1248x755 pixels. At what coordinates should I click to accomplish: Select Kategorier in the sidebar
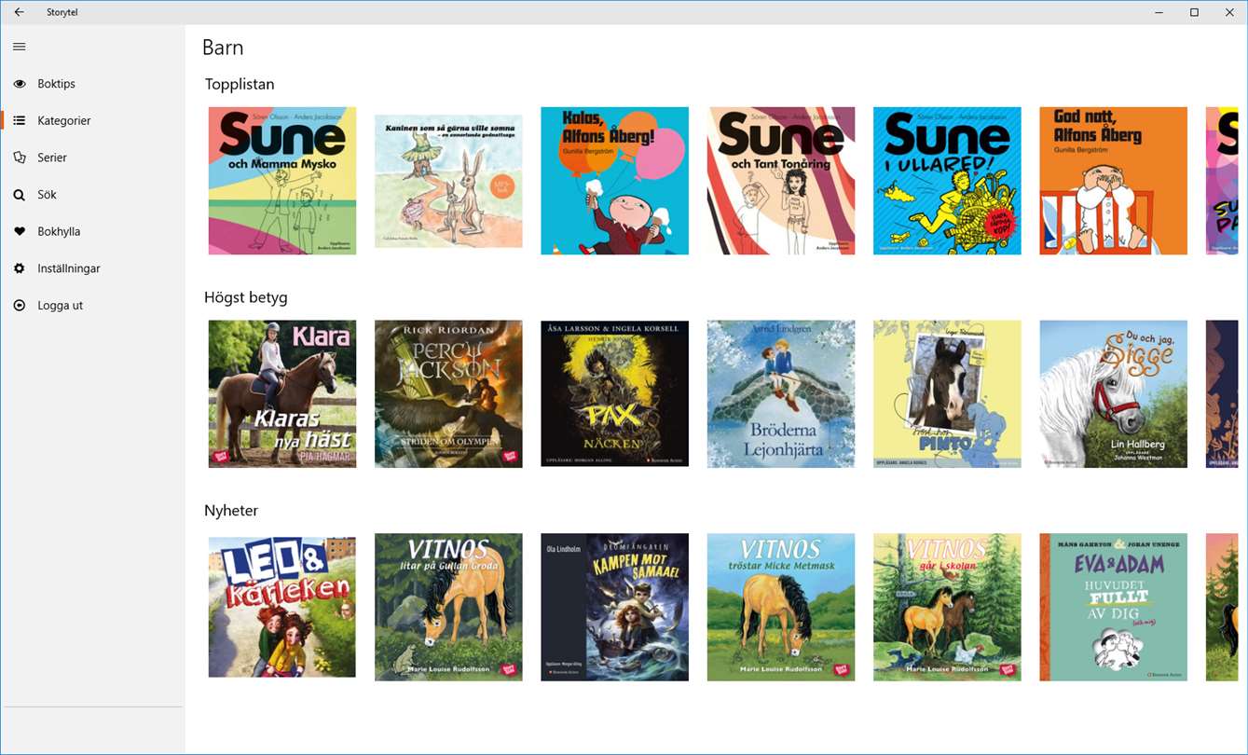point(93,120)
